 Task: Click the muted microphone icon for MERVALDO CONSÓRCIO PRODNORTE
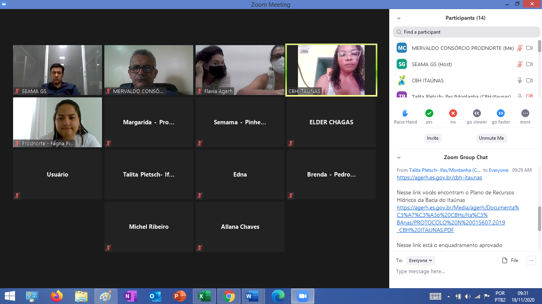pyautogui.click(x=520, y=48)
